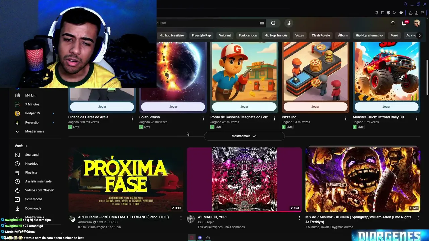Viewport: 429px width, 241px height.
Task: Select the Freestyle Rap chip
Action: coord(201,35)
